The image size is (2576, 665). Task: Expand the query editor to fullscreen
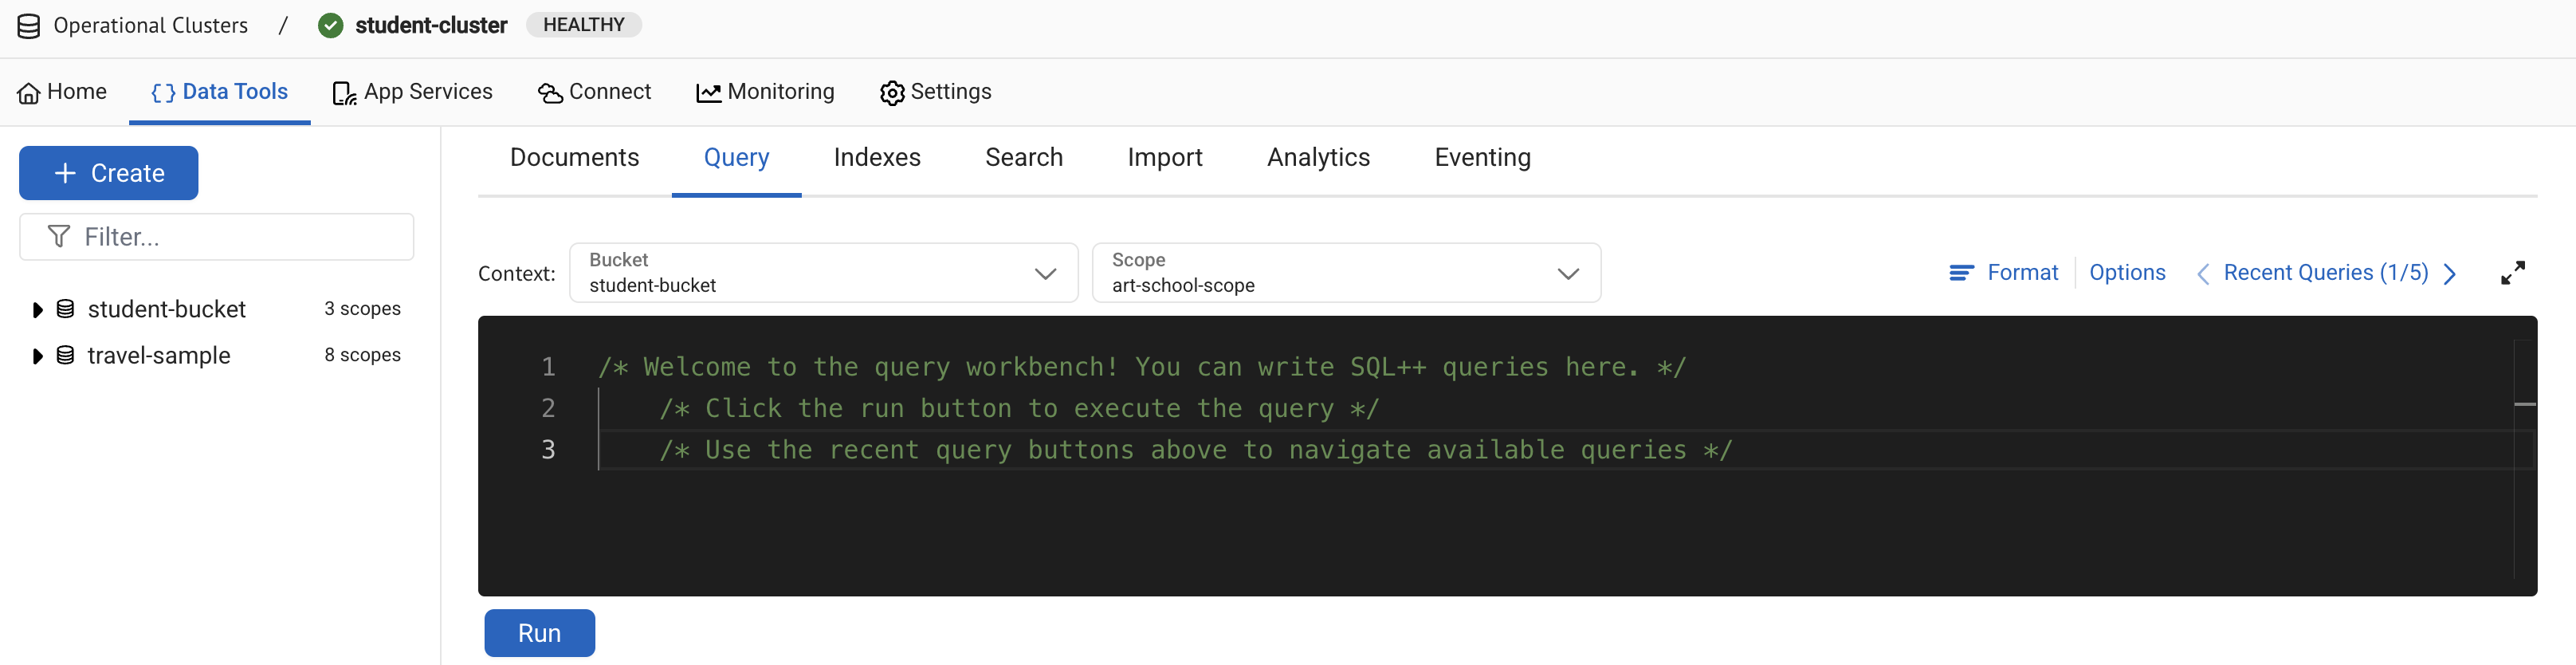click(2512, 273)
